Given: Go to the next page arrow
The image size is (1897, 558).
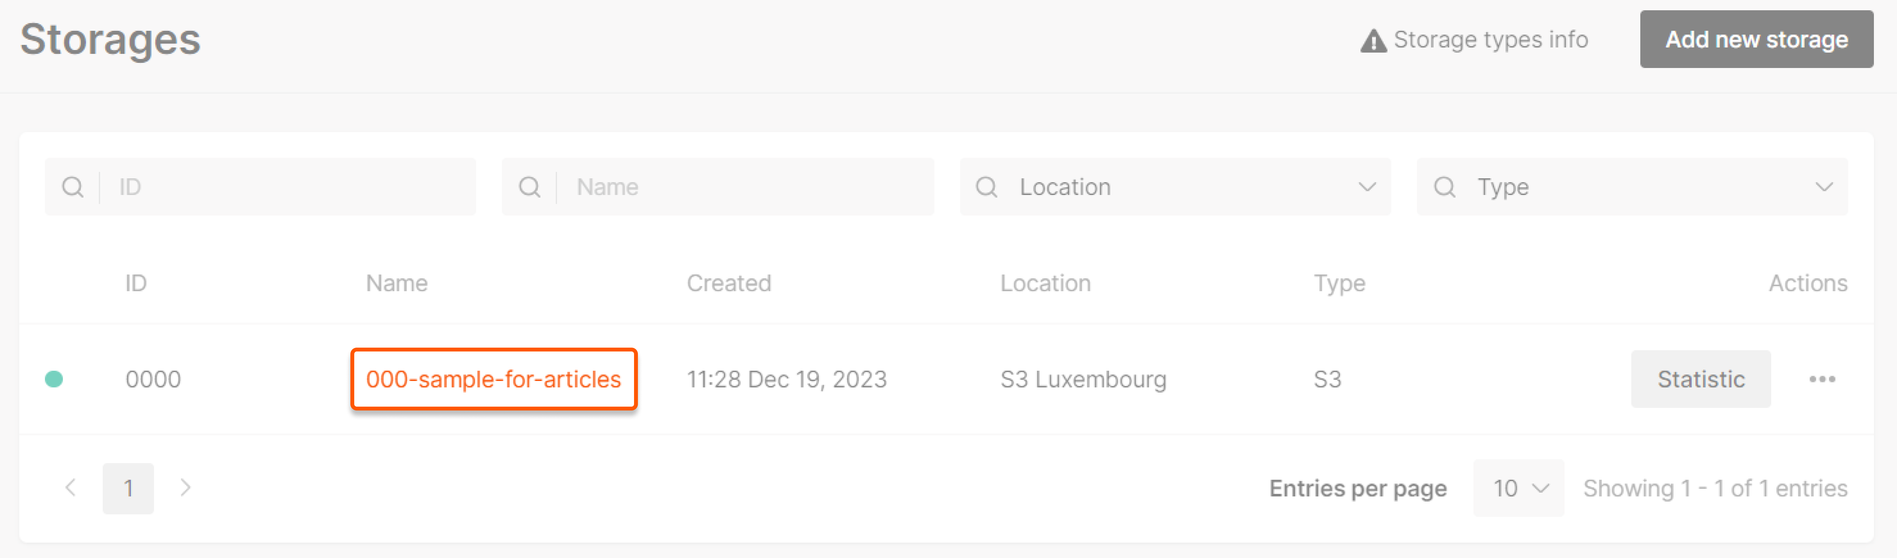Looking at the screenshot, I should click(x=185, y=487).
